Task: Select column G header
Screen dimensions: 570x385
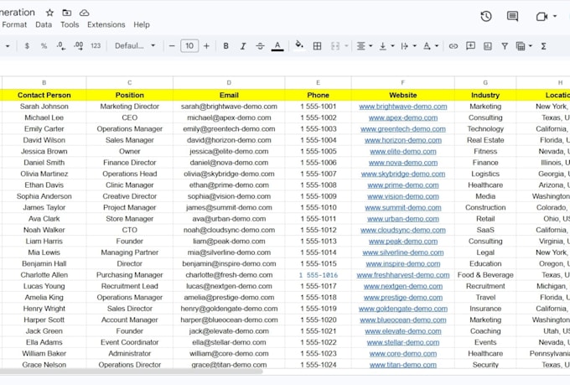Action: 485,82
